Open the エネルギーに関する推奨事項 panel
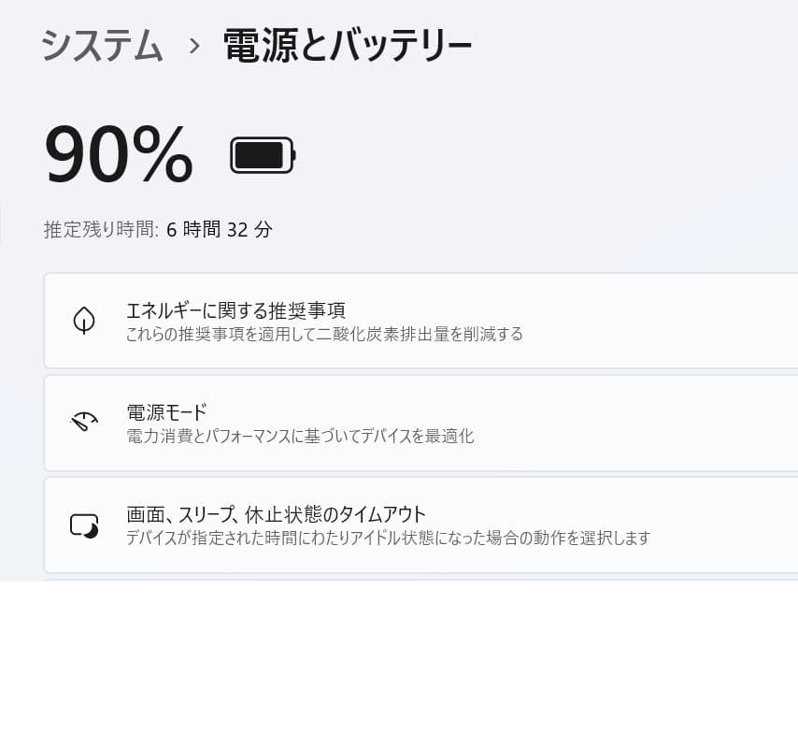Screen dimensions: 798x733 point(419,320)
